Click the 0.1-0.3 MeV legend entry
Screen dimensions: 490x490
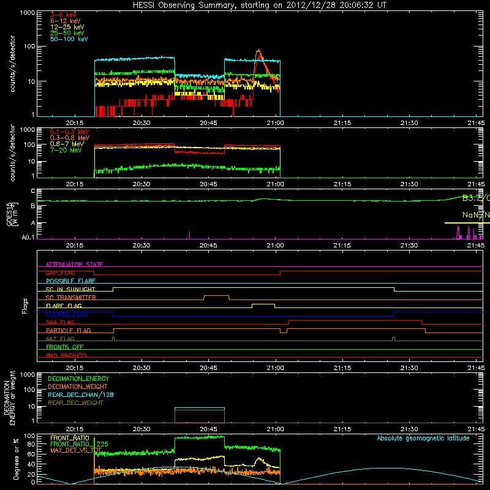tap(70, 132)
